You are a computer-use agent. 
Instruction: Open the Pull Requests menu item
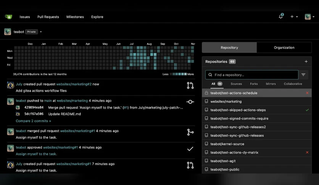click(48, 17)
